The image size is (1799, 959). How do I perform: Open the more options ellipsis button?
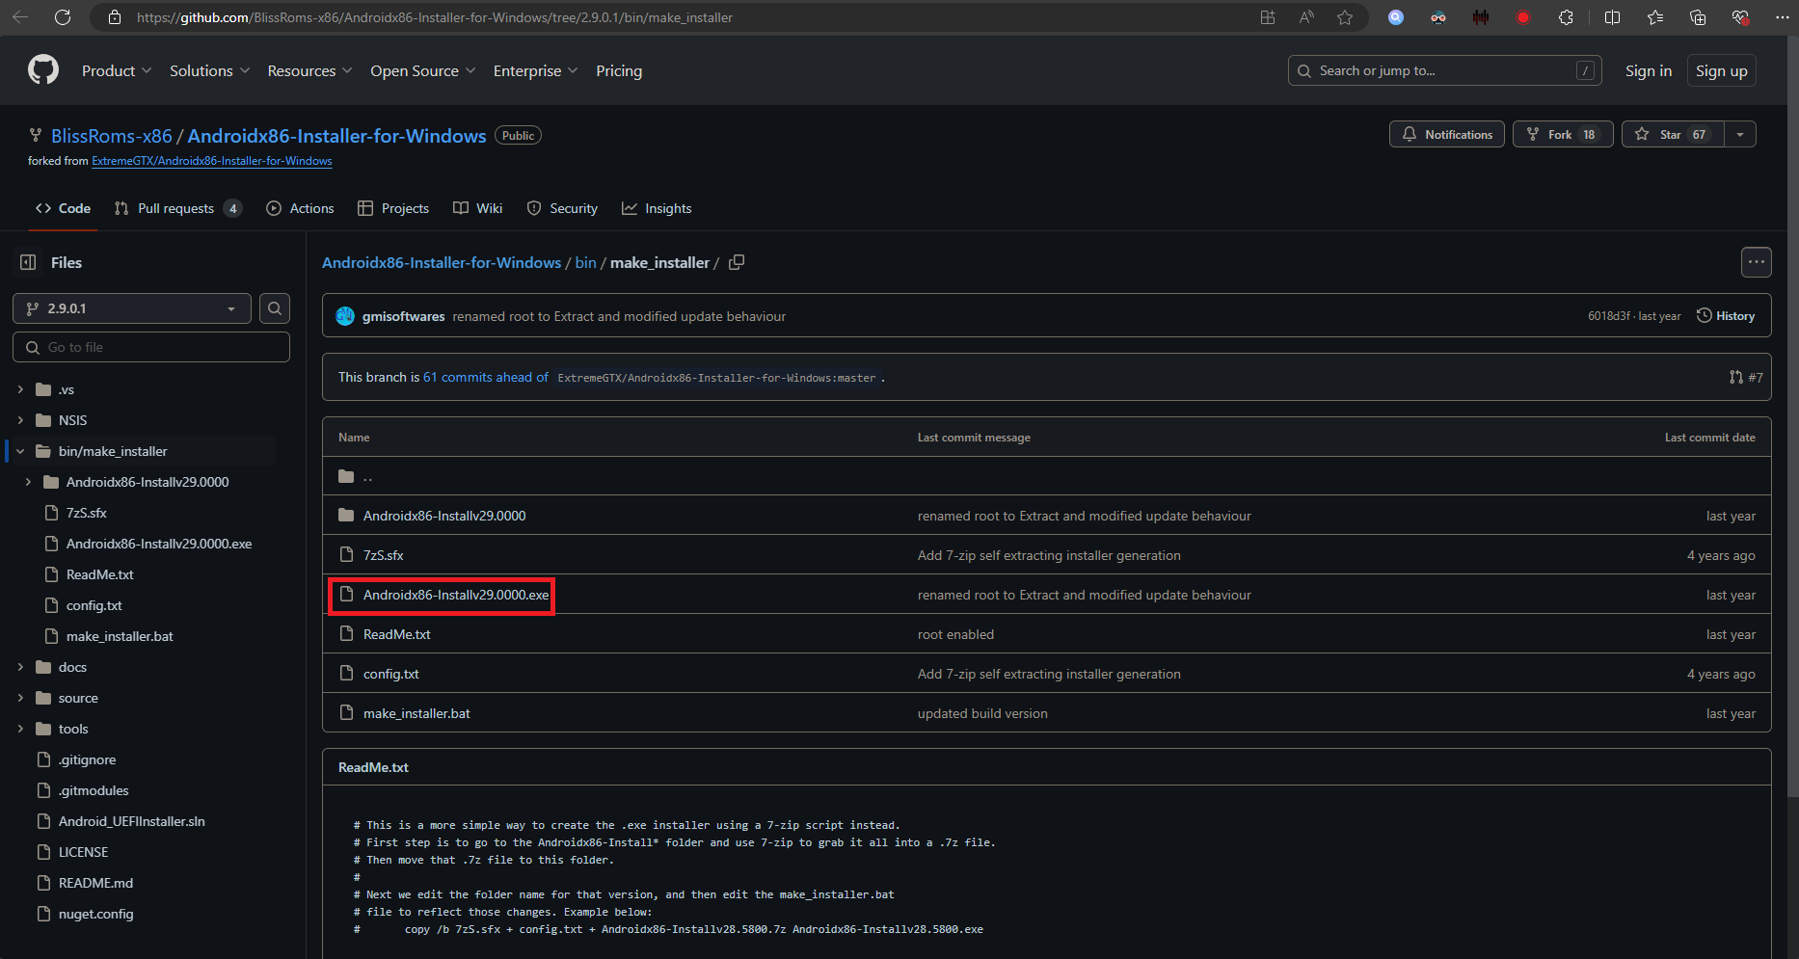[x=1757, y=262]
